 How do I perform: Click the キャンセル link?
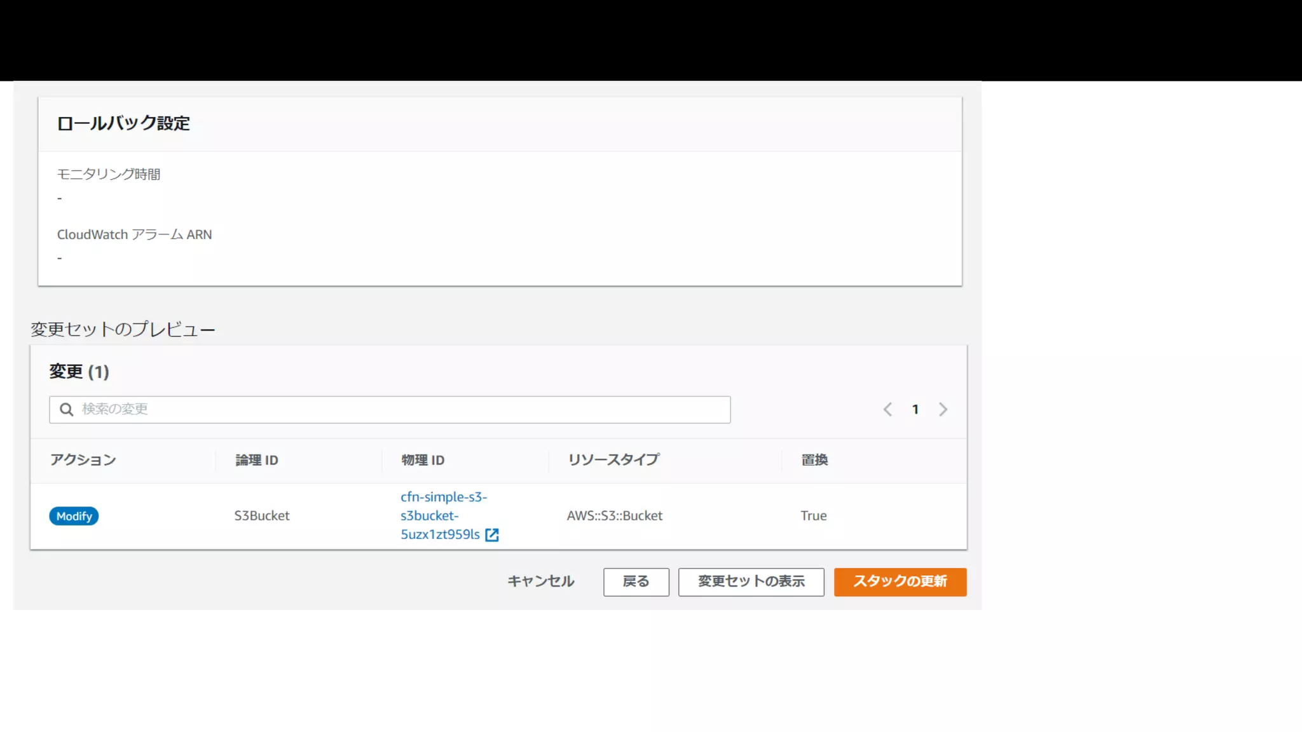(x=540, y=581)
